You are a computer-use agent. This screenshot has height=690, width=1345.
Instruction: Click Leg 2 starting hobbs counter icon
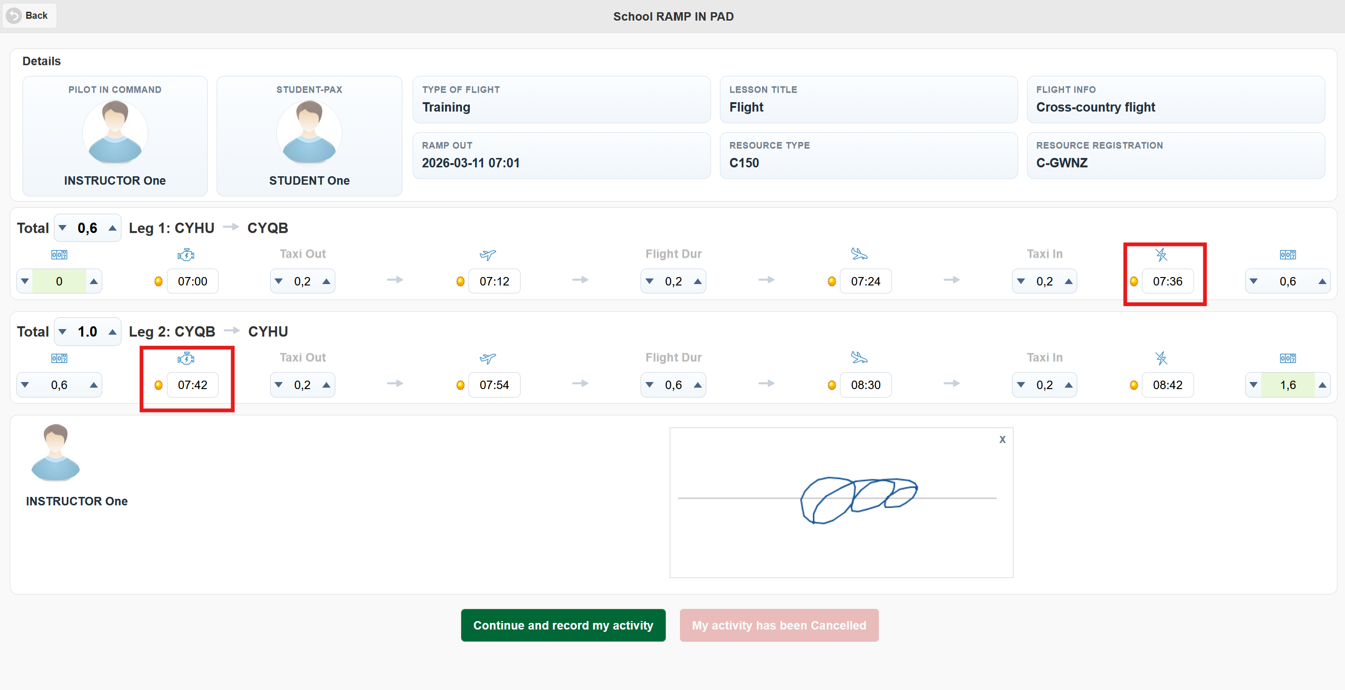coord(59,358)
